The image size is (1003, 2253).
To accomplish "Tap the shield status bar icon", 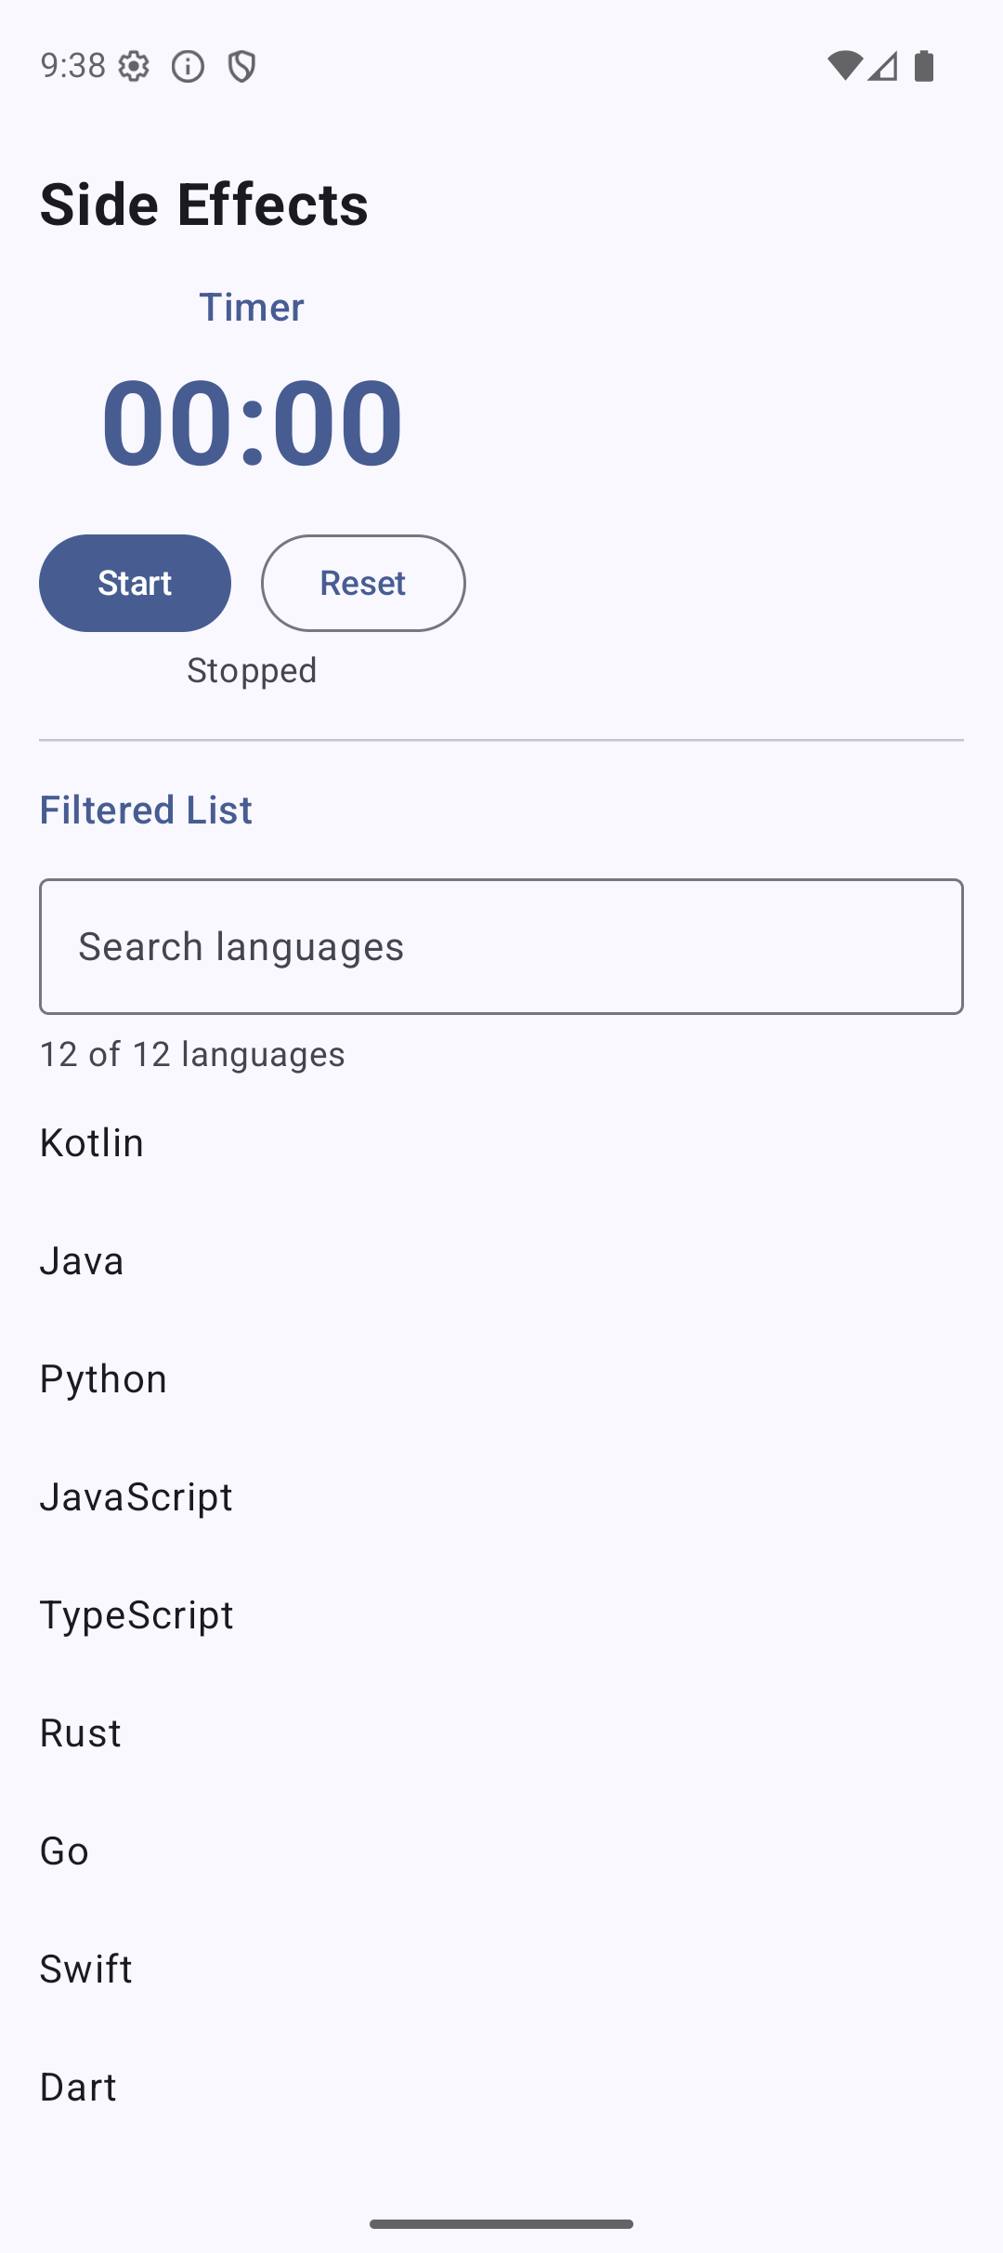I will click(241, 66).
